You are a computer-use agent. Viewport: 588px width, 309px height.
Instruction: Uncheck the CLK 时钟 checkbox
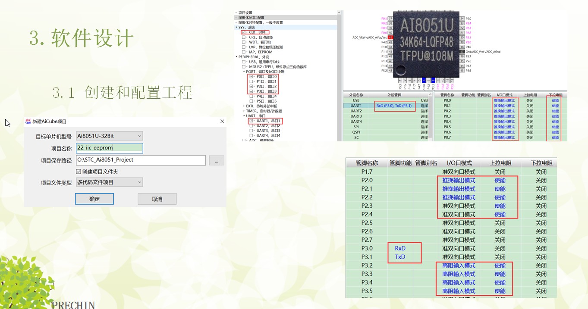pyautogui.click(x=244, y=32)
